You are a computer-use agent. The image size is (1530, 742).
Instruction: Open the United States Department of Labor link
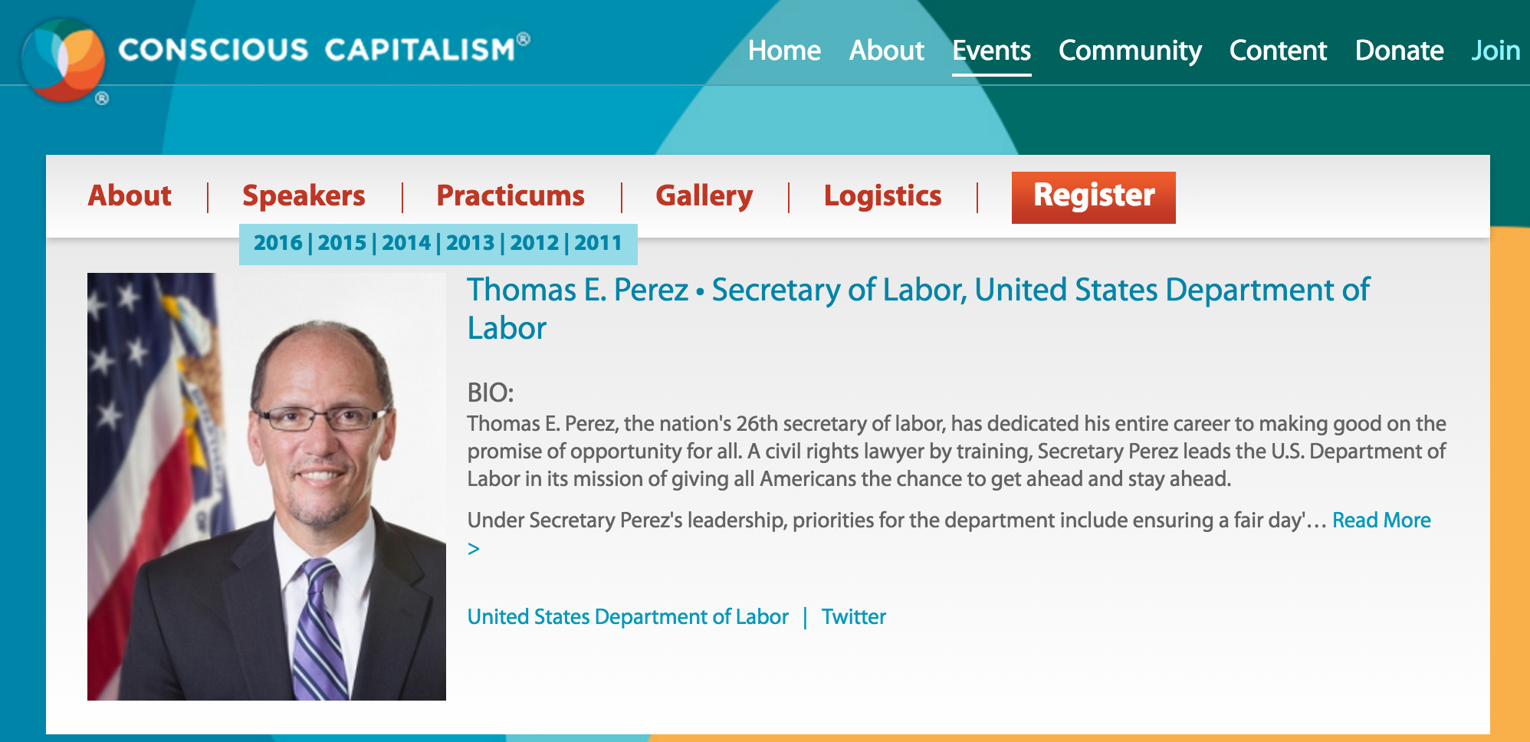coord(628,617)
